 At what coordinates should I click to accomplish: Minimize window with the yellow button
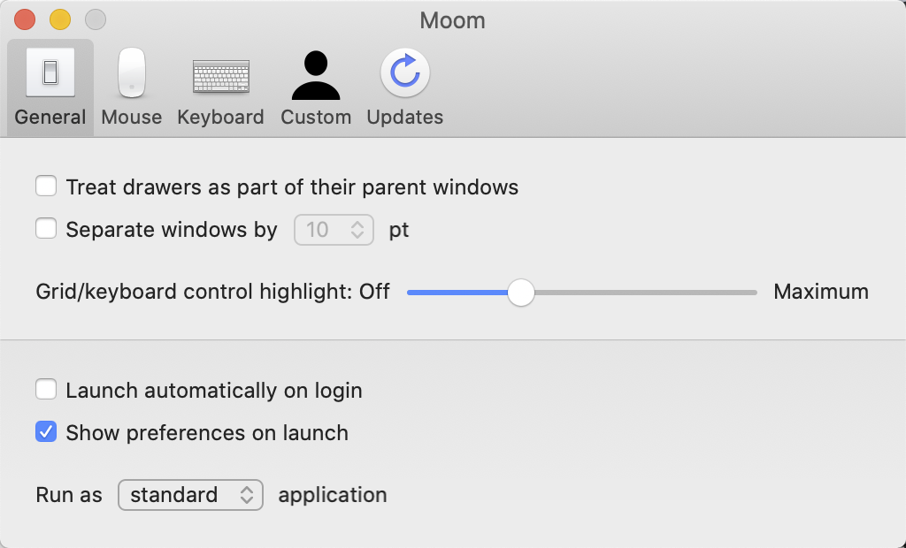(60, 19)
